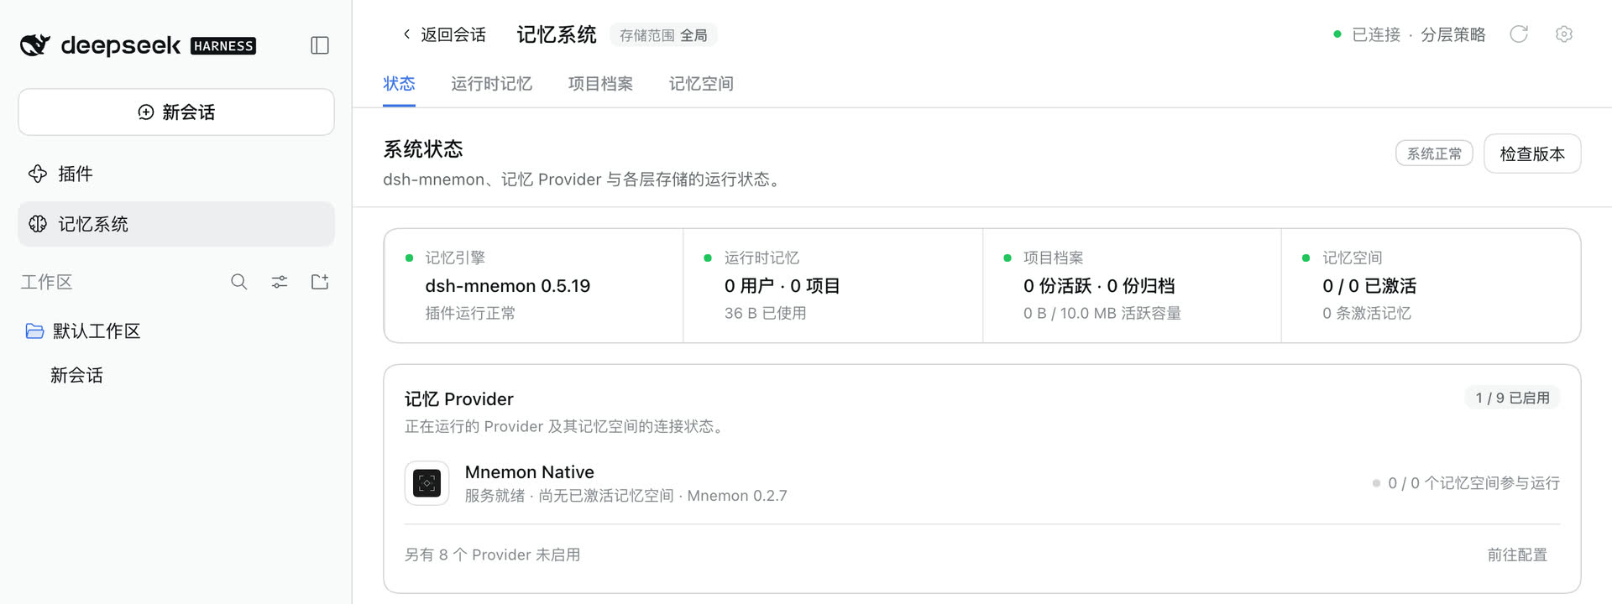
Task: Click the 1 / 9 已启用 badge
Action: point(1512,398)
